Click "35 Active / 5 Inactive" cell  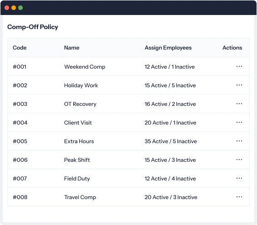click(171, 141)
